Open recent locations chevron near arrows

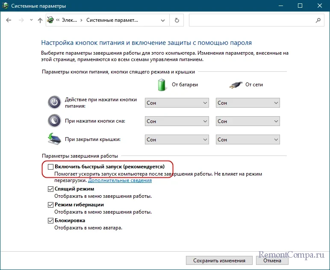click(x=31, y=20)
